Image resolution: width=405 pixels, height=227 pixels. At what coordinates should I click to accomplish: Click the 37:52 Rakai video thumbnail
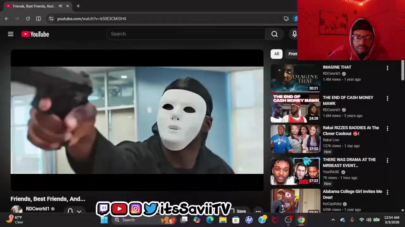296,139
